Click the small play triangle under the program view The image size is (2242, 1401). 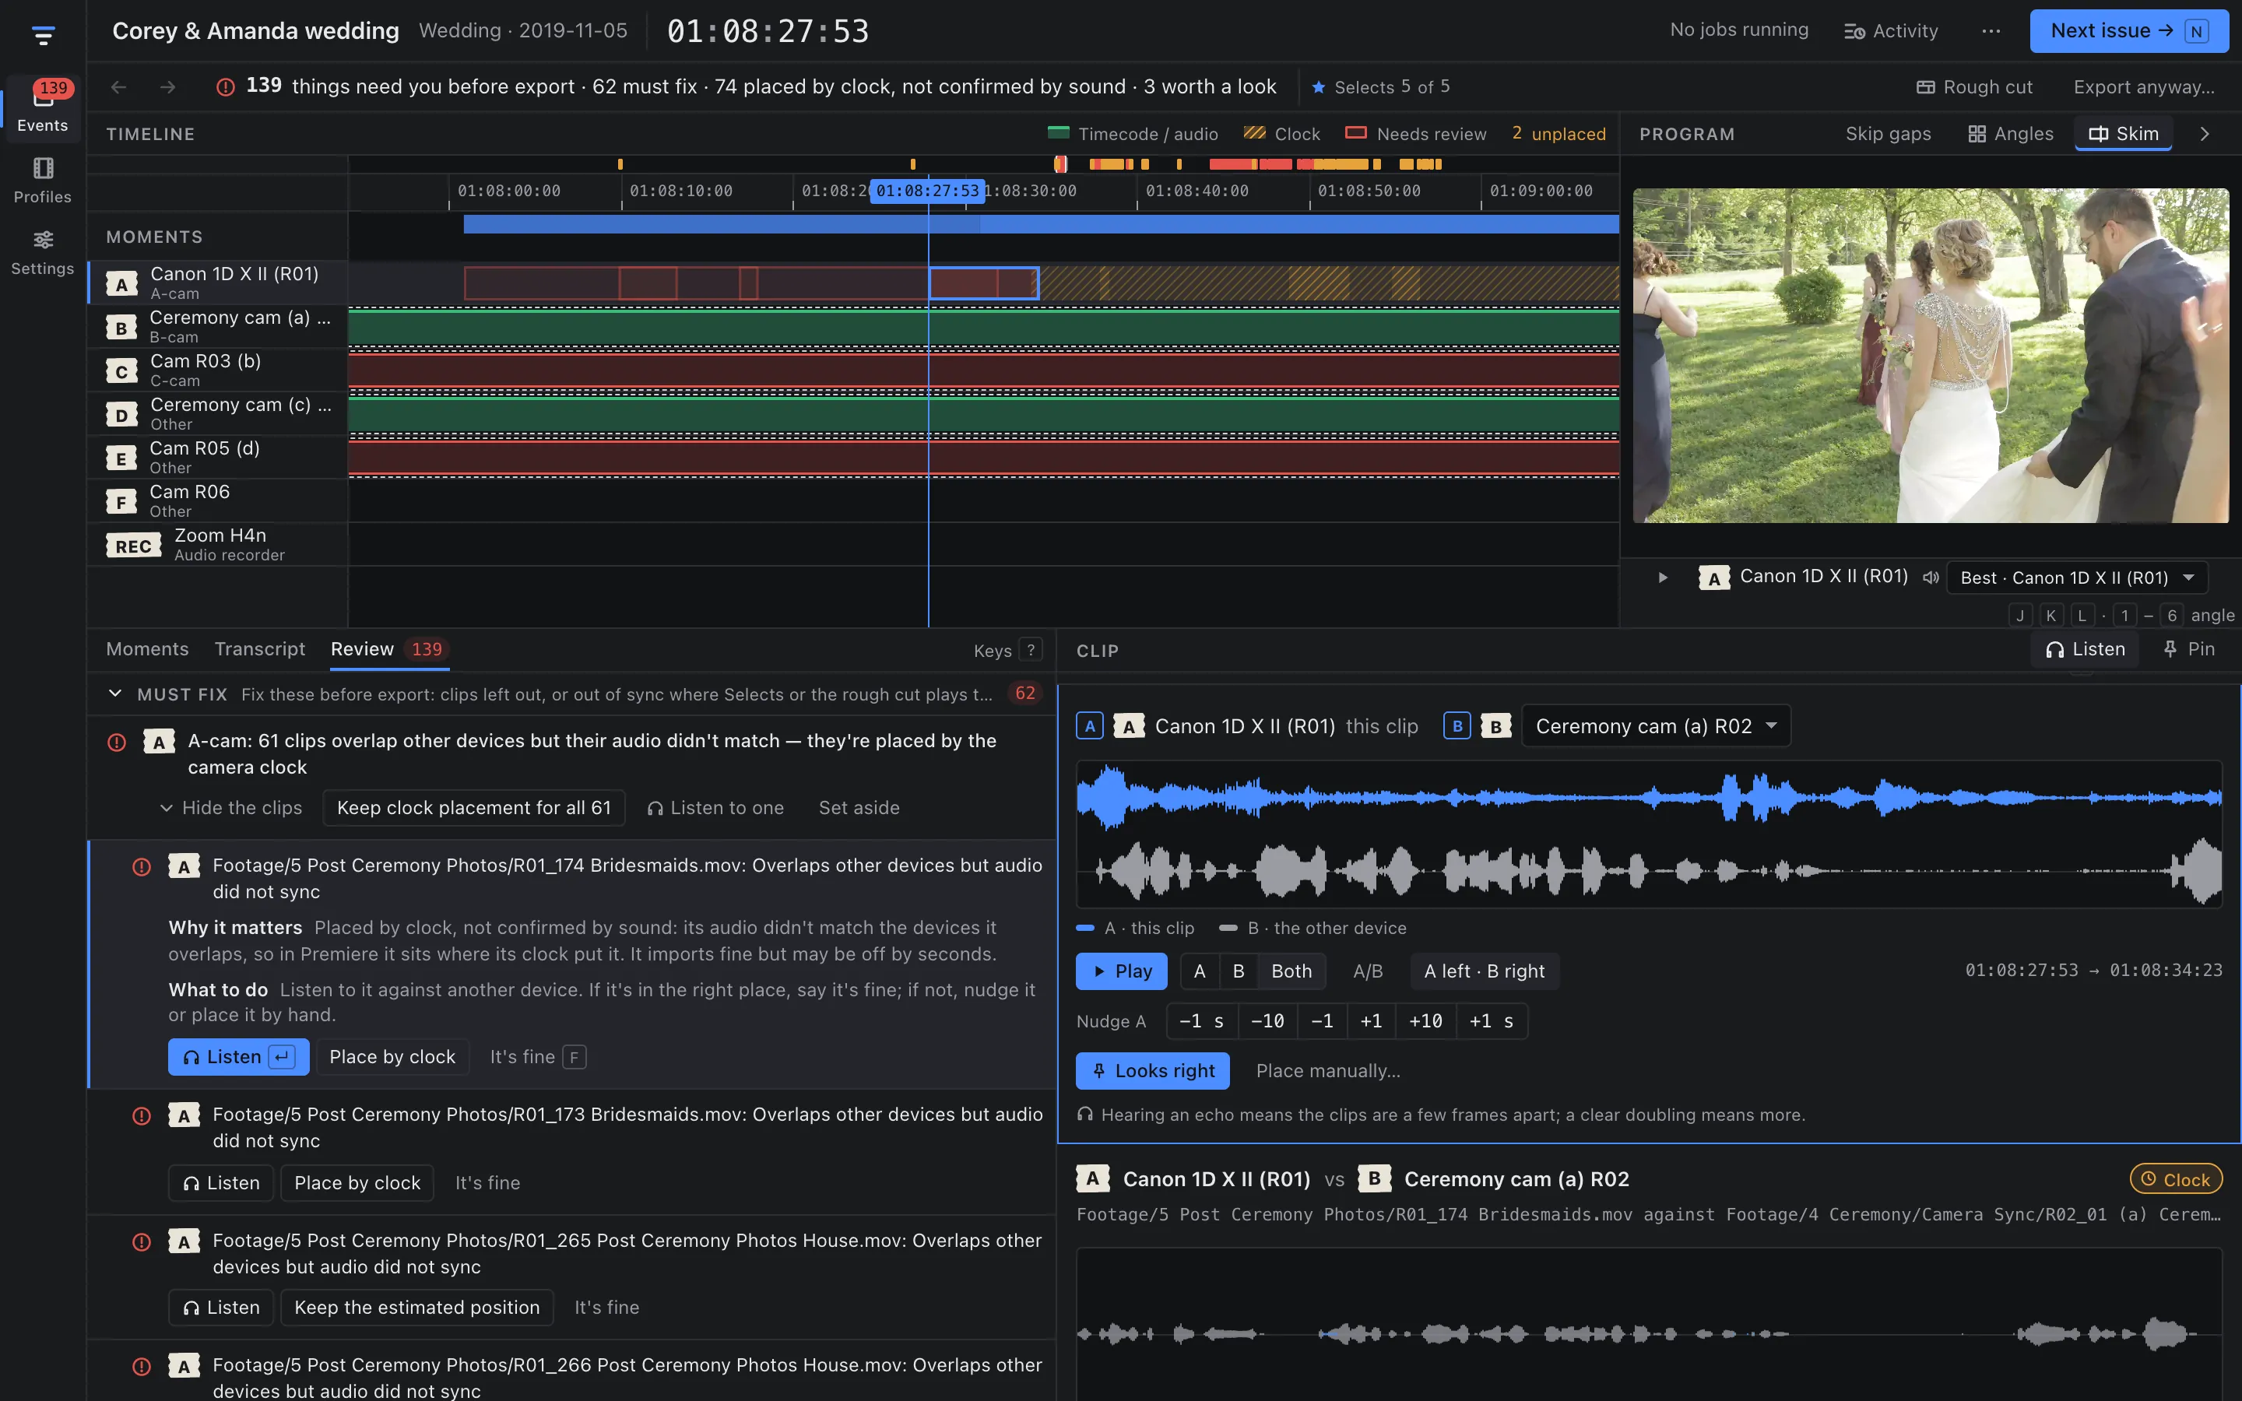tap(1663, 578)
